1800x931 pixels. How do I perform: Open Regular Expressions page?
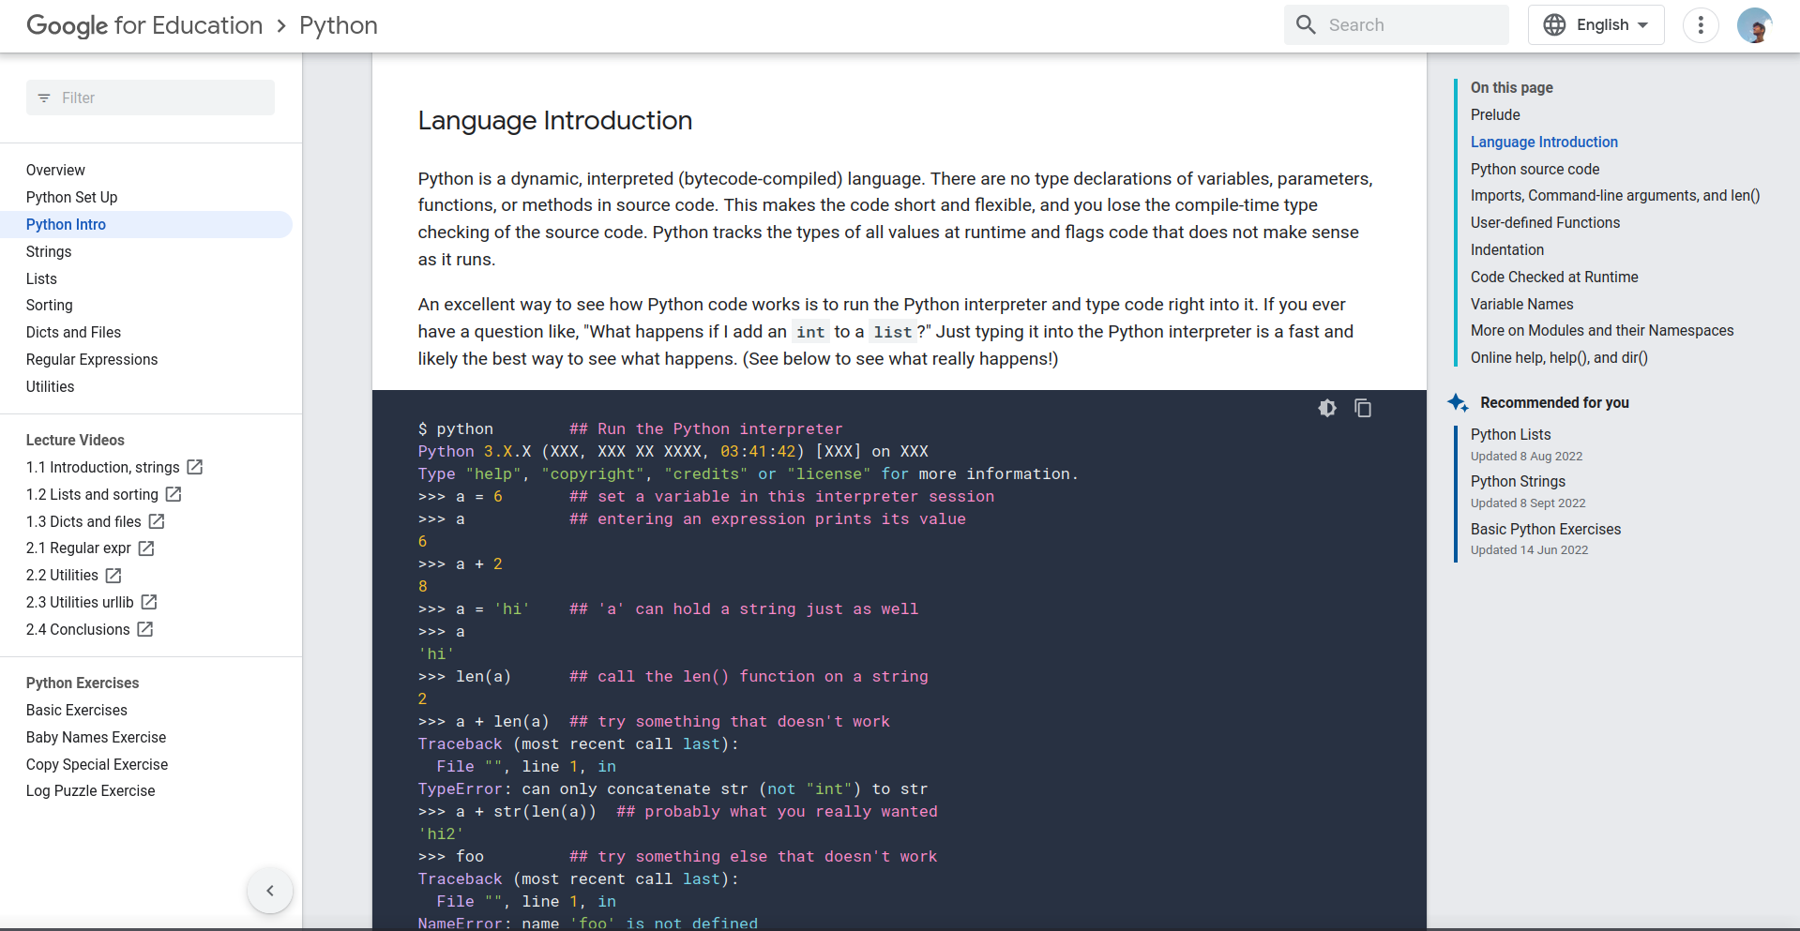point(92,359)
